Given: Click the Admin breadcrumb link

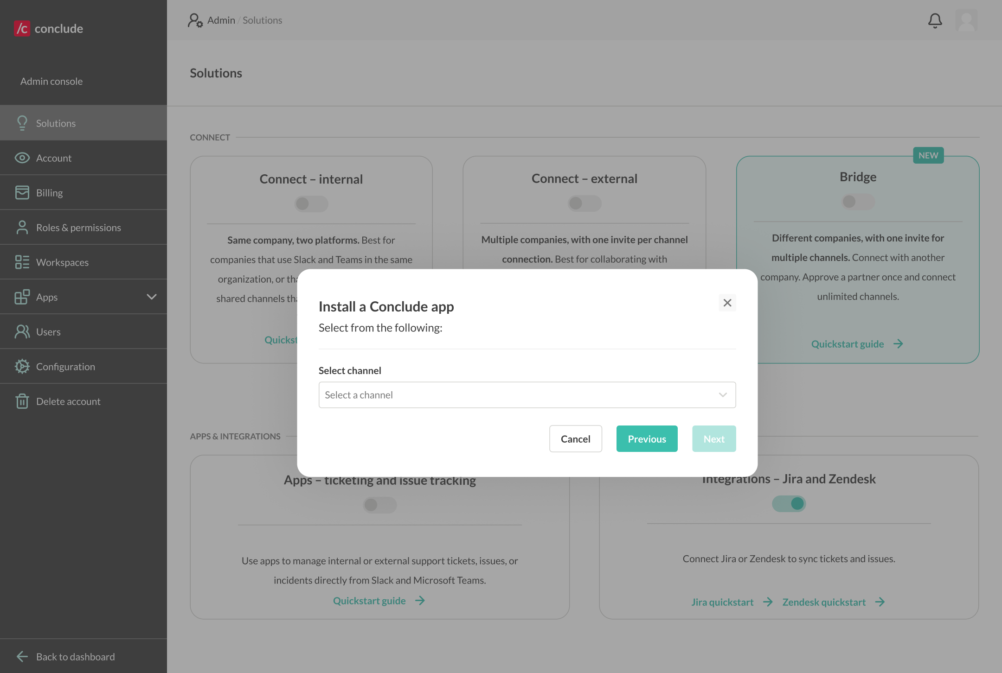Looking at the screenshot, I should point(221,20).
